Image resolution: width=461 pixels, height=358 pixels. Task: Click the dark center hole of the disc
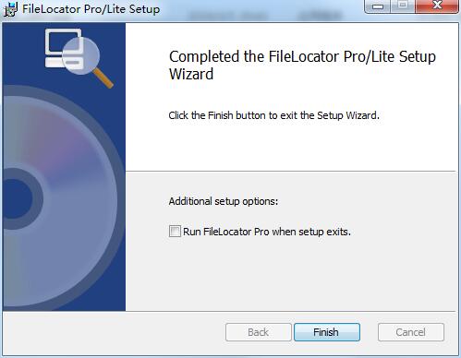point(17,199)
